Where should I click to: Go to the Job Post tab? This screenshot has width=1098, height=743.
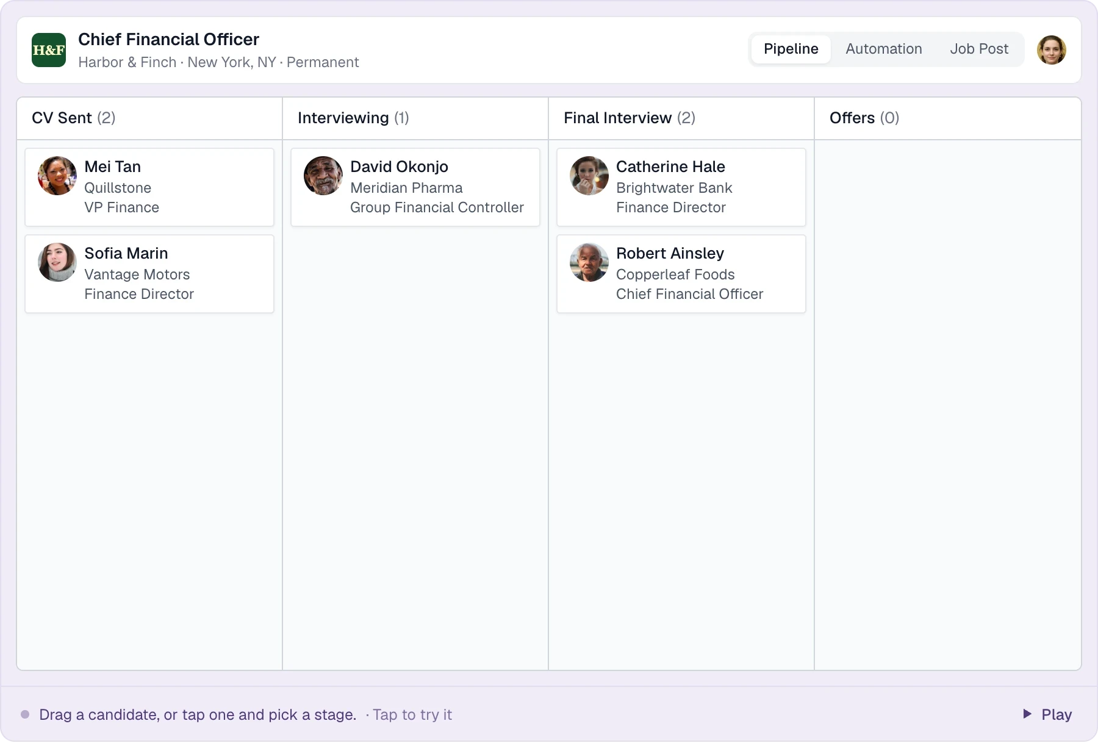[x=979, y=49]
